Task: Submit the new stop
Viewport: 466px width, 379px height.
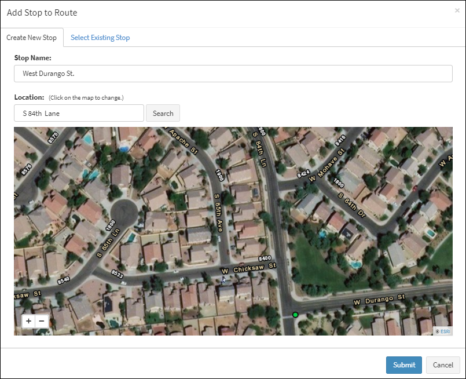Action: click(403, 365)
